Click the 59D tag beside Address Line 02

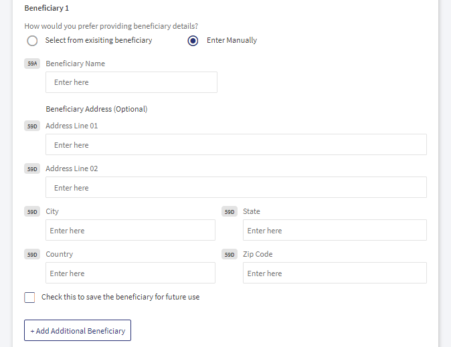pos(32,168)
